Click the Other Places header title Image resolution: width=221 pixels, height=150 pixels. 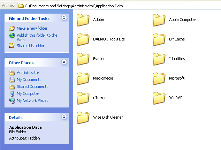coord(21,63)
